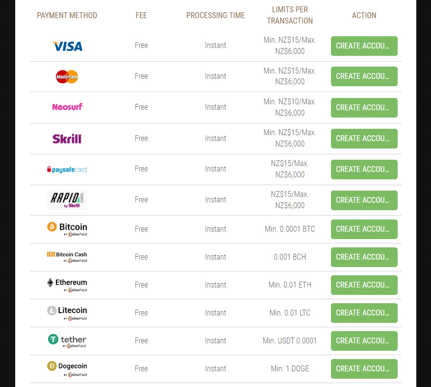The image size is (431, 387).
Task: Click the Litecoin logo
Action: click(67, 312)
